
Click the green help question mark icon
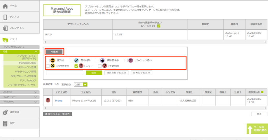(x=159, y=26)
